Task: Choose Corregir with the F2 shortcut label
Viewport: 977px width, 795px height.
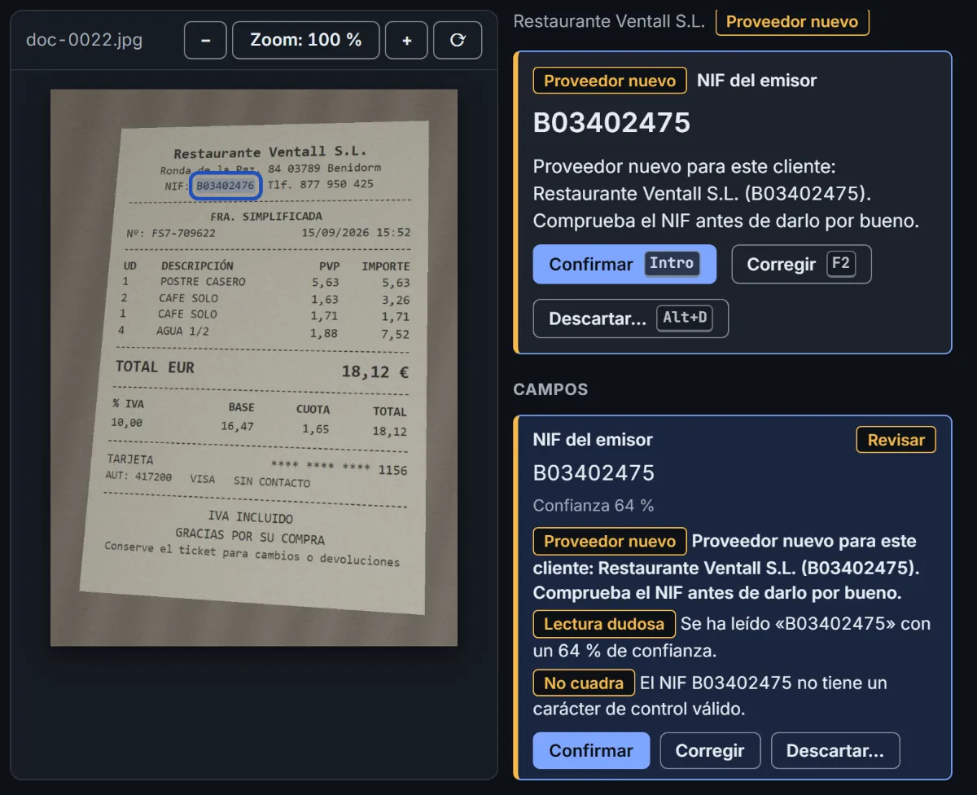Action: (x=801, y=264)
